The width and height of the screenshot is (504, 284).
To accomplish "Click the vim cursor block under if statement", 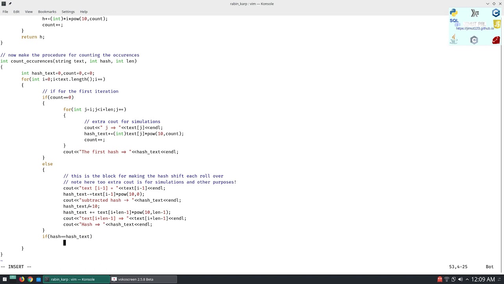I will tap(65, 243).
